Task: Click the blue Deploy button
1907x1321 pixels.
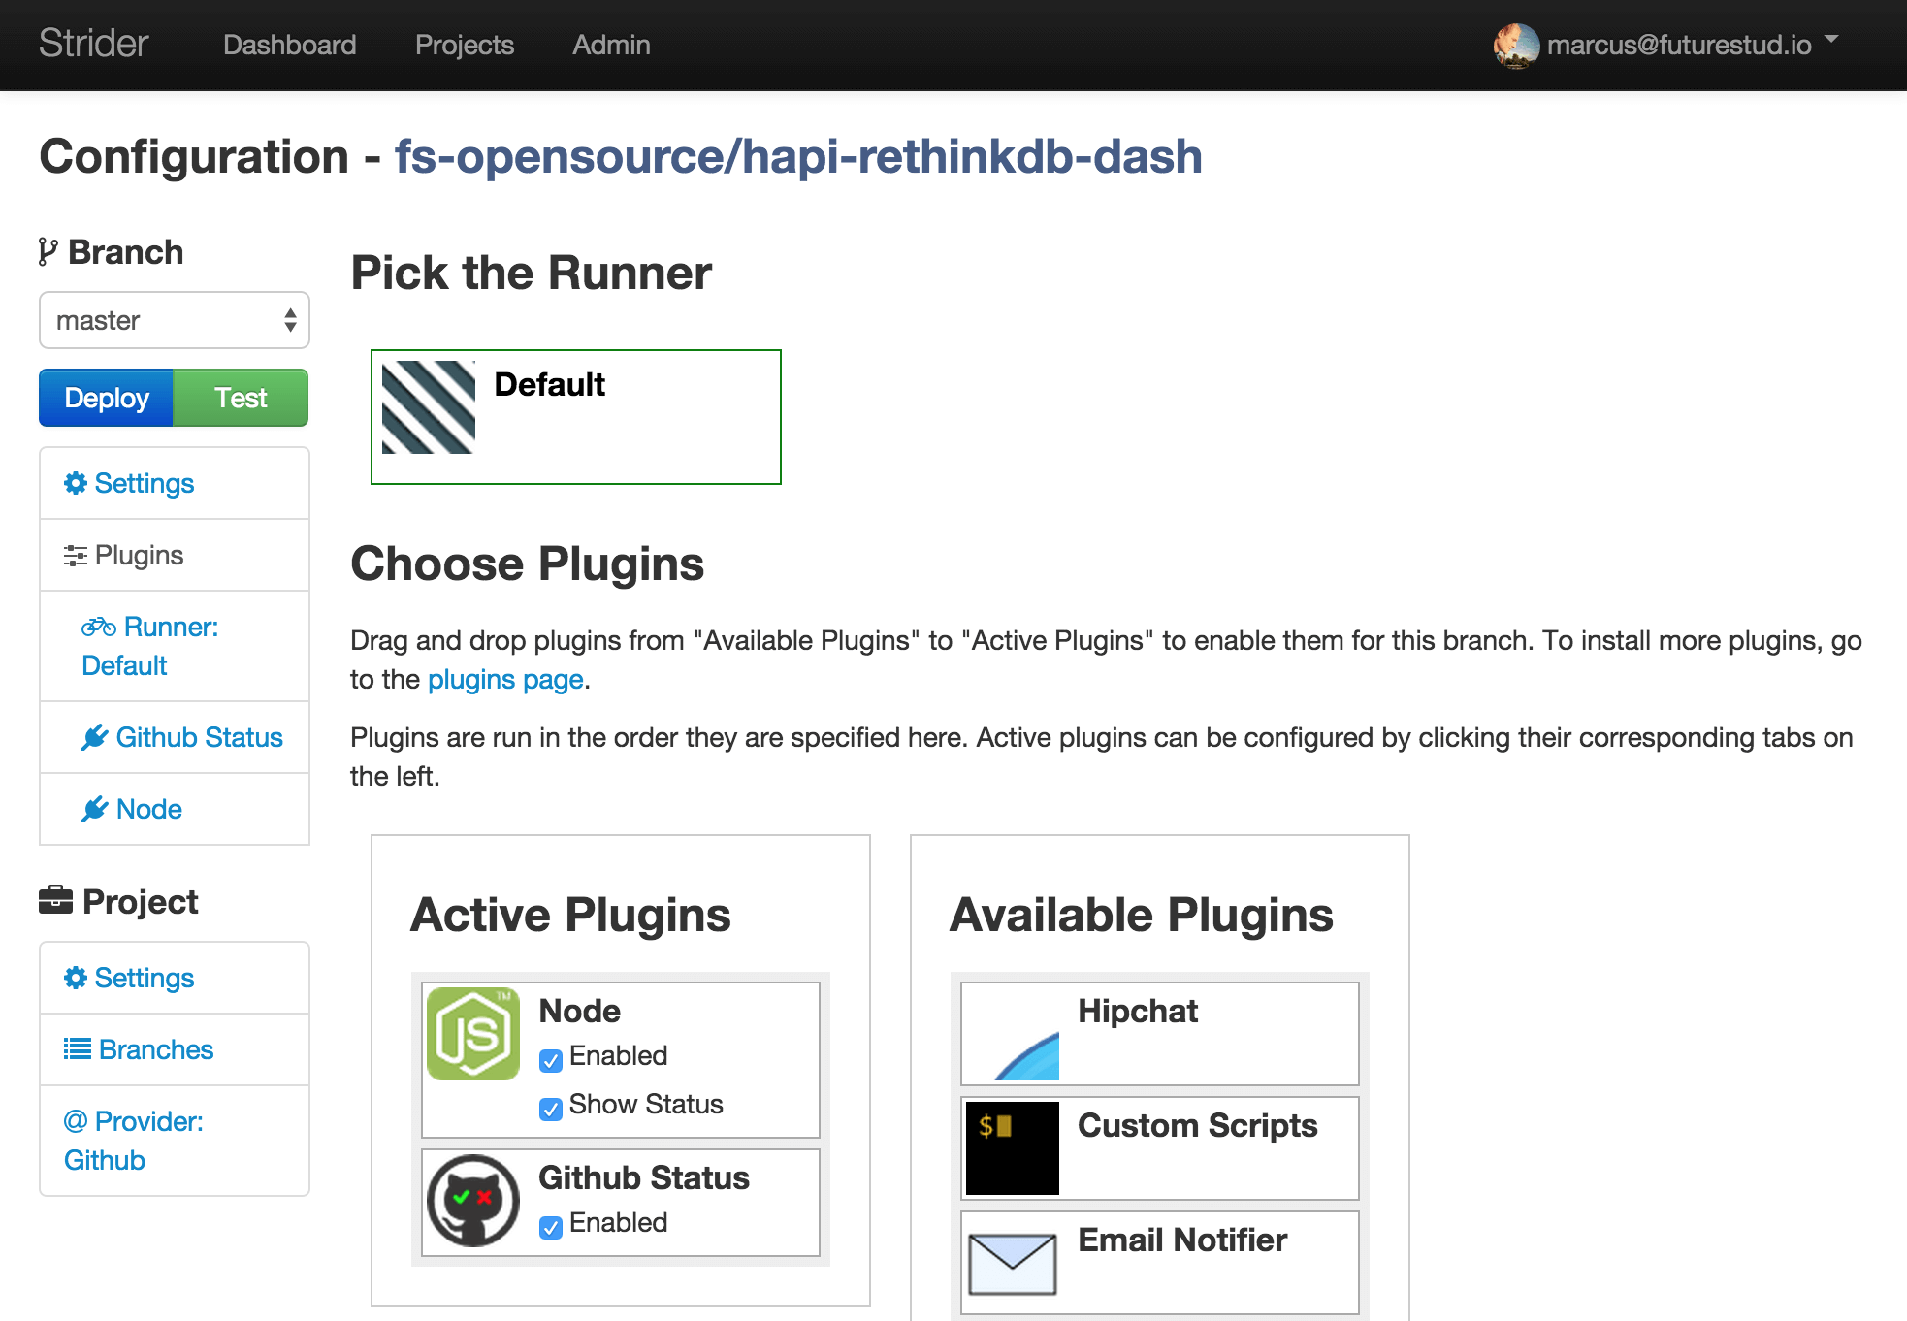Action: (107, 398)
